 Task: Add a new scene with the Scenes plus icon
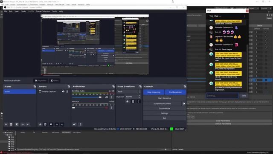pyautogui.click(x=6, y=124)
